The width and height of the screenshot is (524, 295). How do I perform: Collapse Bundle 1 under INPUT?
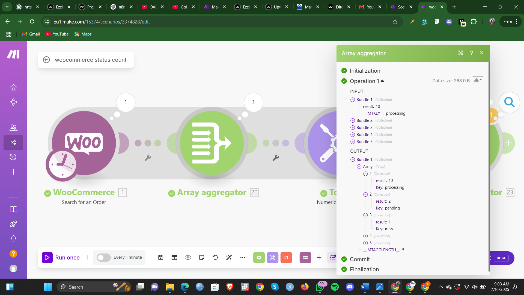click(353, 100)
